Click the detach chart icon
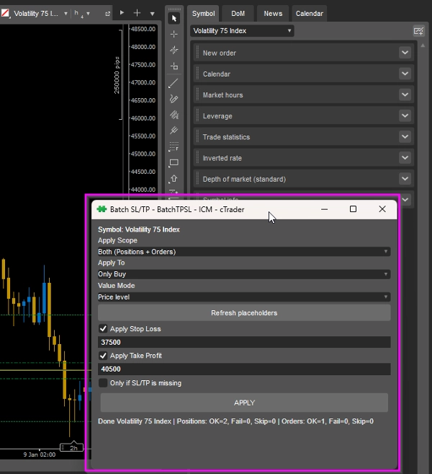 108,14
